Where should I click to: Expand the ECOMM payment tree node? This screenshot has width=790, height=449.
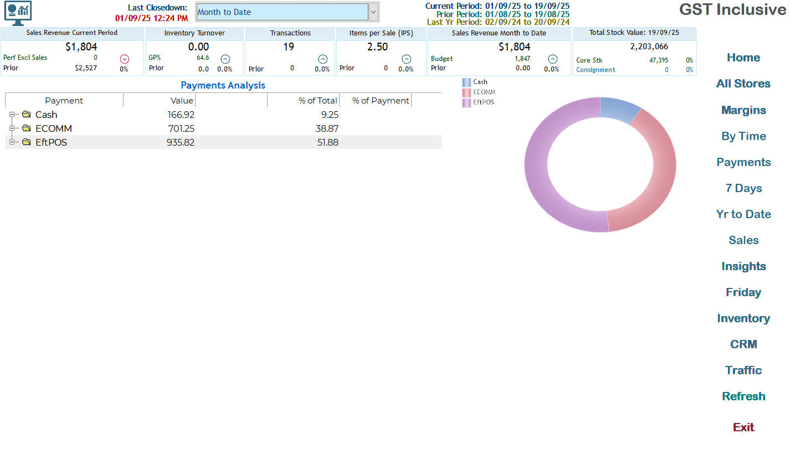[12, 128]
